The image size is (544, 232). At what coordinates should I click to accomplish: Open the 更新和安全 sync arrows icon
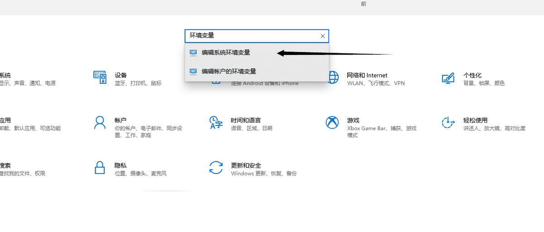(x=216, y=167)
